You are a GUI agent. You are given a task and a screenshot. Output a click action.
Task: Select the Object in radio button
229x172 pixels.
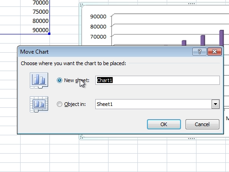[x=60, y=104]
